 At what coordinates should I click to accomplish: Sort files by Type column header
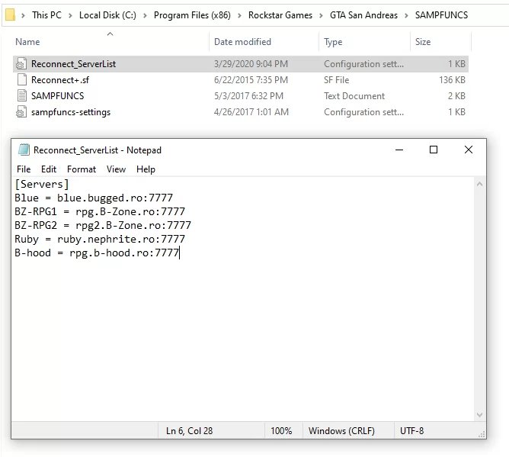tap(333, 42)
